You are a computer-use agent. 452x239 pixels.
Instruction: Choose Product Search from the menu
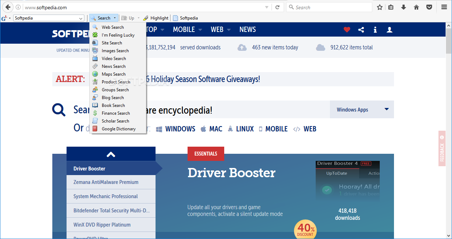tap(118, 82)
